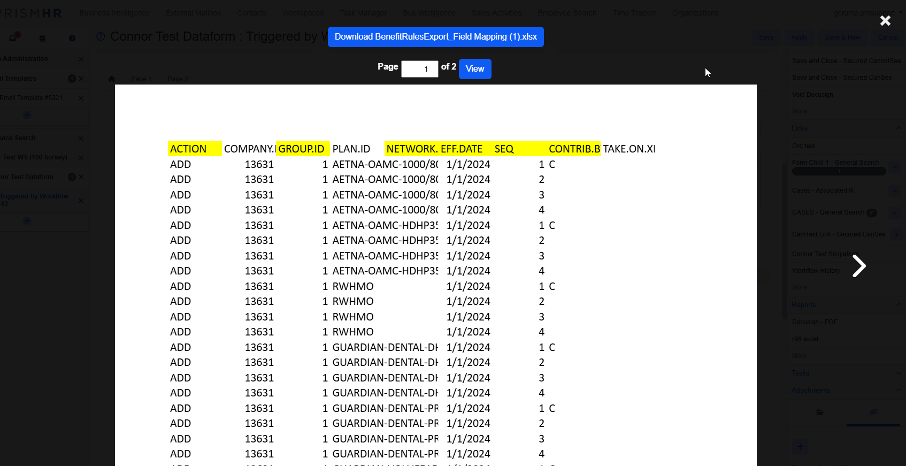Close the Workspace Search item
906x466 pixels.
tap(81, 138)
